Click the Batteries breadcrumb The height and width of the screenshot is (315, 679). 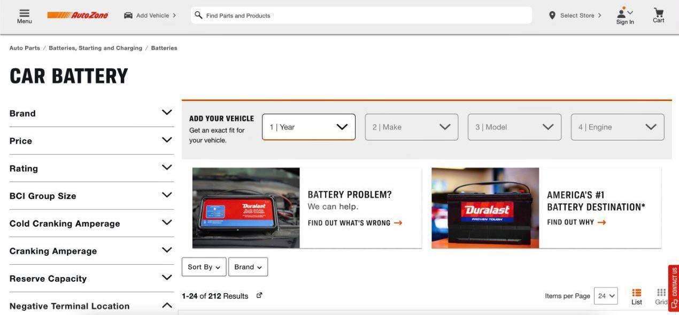164,48
